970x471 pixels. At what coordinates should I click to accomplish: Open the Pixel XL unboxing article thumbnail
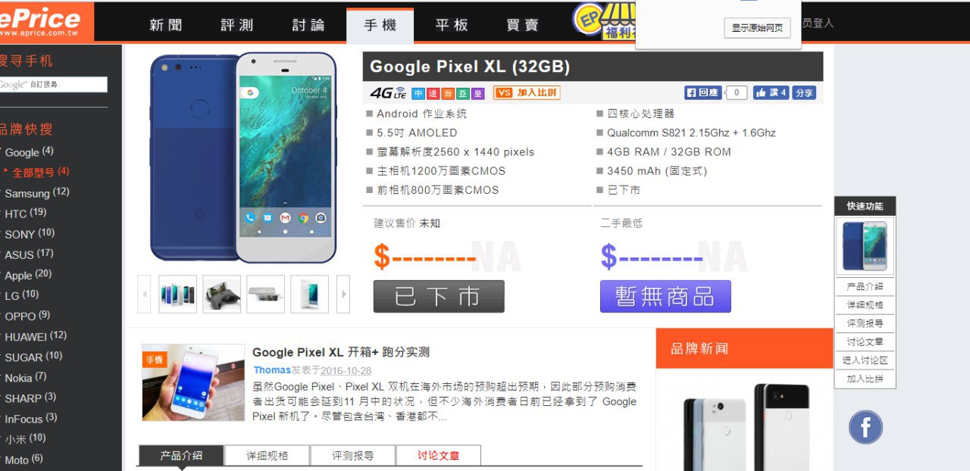click(193, 382)
